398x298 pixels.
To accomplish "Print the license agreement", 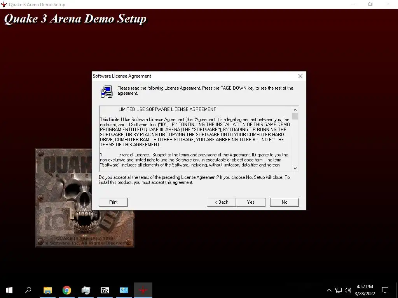I will tap(113, 202).
